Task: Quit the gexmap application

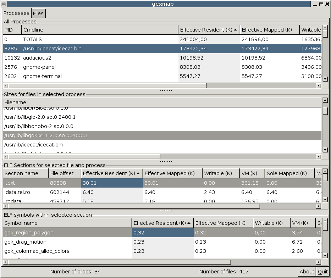Action: [x=323, y=272]
